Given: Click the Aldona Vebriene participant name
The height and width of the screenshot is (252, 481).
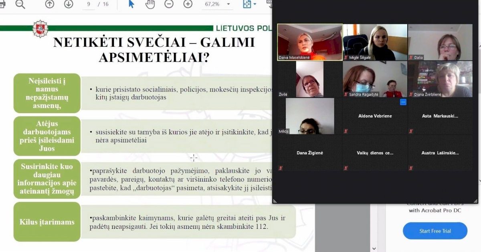Looking at the screenshot, I should click(x=375, y=116).
